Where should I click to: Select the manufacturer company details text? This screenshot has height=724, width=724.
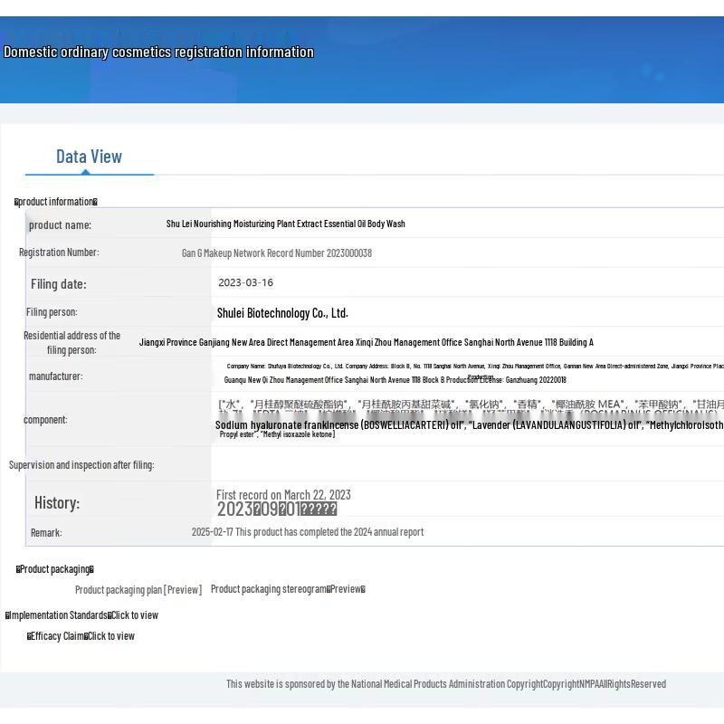click(x=395, y=380)
